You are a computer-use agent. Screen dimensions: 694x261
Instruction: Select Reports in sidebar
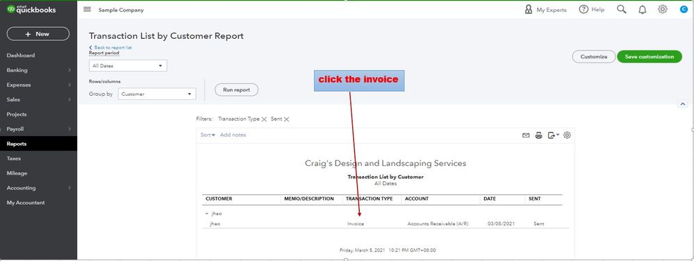coord(38,144)
